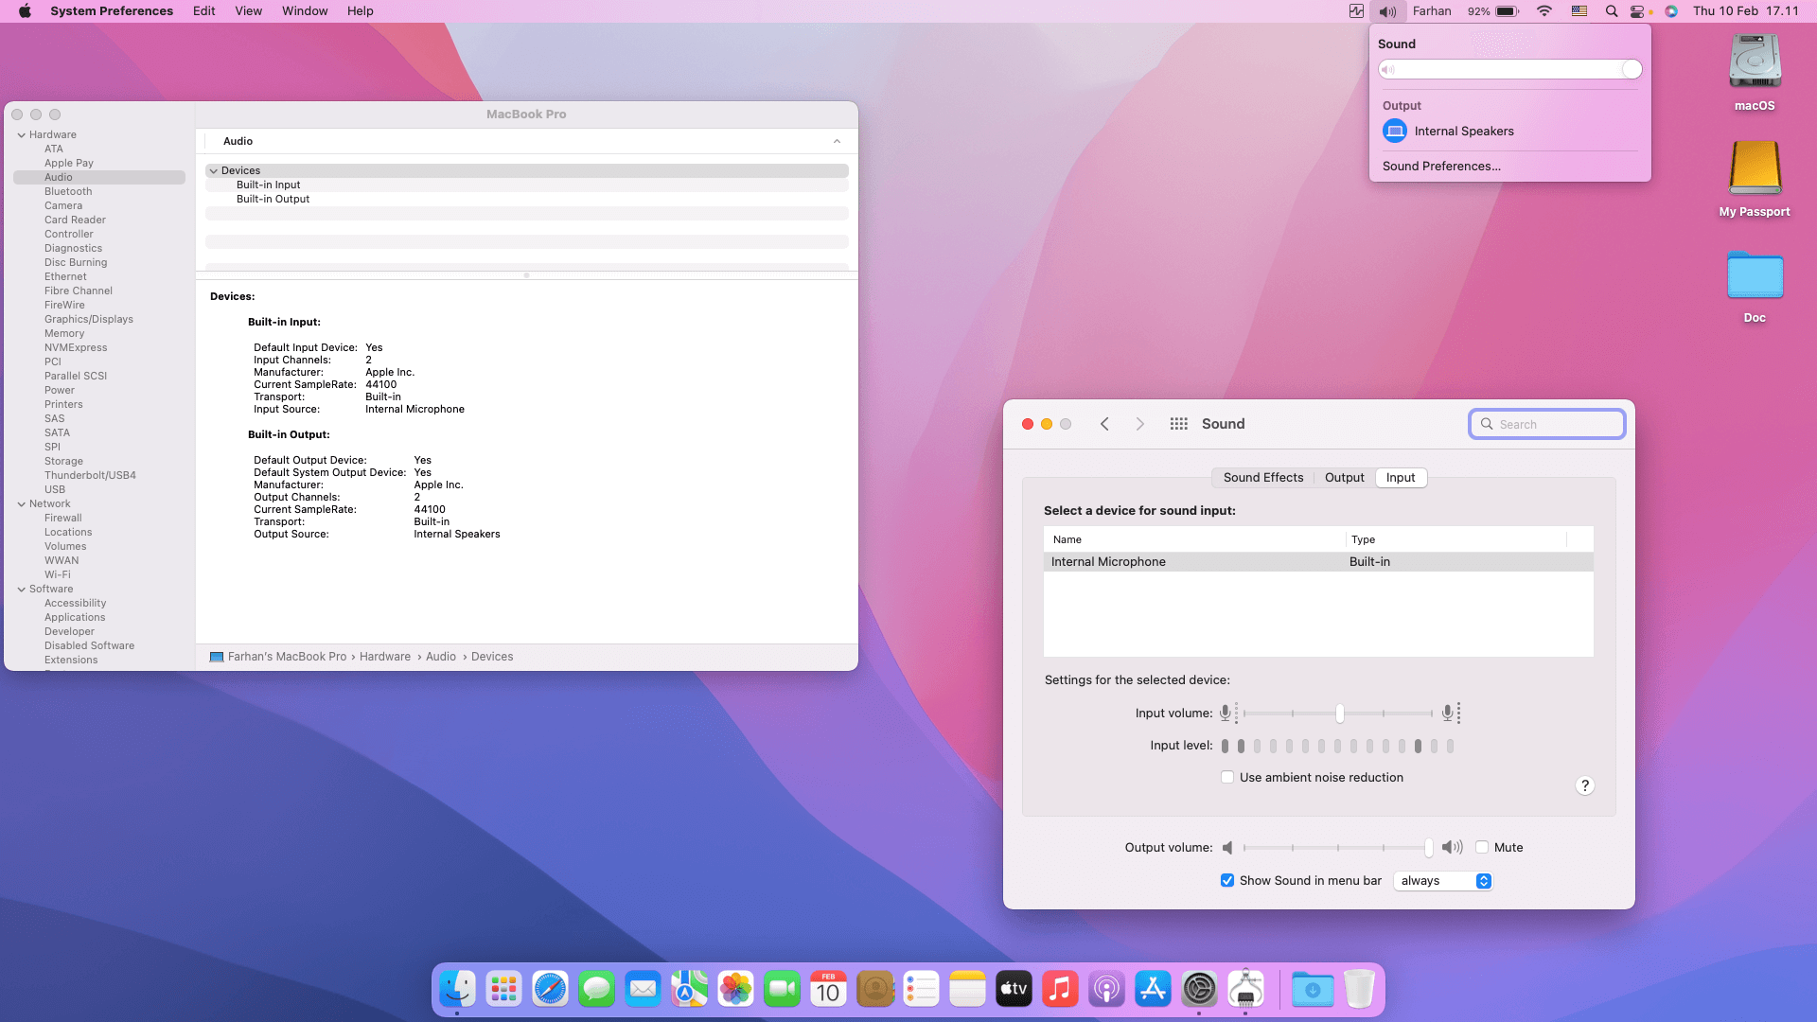Open Apple TV app in Dock
Viewport: 1817px width, 1022px height.
pos(1014,989)
